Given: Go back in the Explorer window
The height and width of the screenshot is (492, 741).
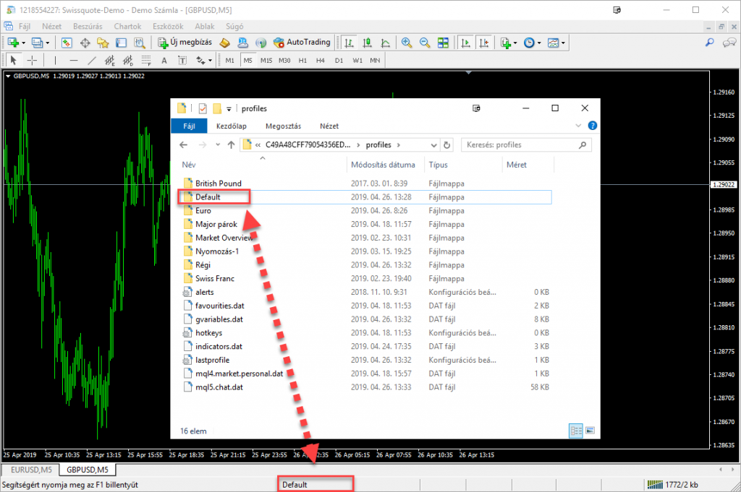Looking at the screenshot, I should click(183, 144).
